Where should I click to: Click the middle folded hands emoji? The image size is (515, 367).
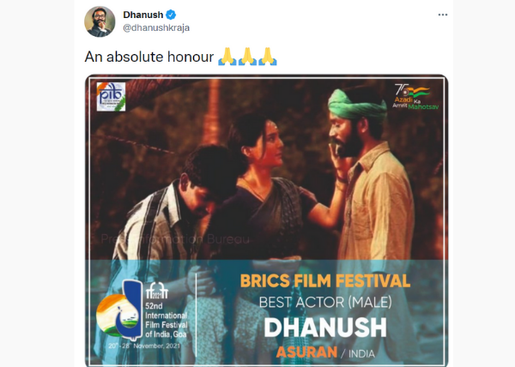point(247,57)
